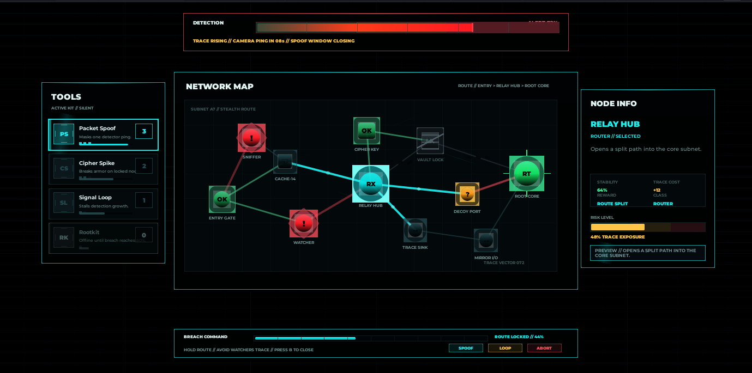Click the route breadcrumb text
Viewport: 752px width, 373px height.
[x=503, y=86]
